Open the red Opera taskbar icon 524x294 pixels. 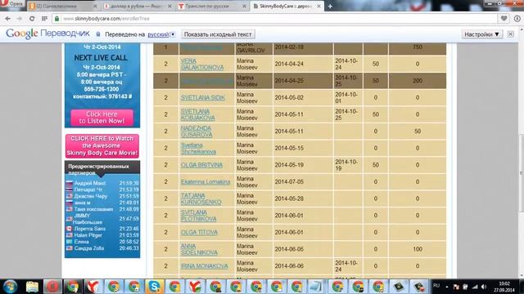[52, 287]
